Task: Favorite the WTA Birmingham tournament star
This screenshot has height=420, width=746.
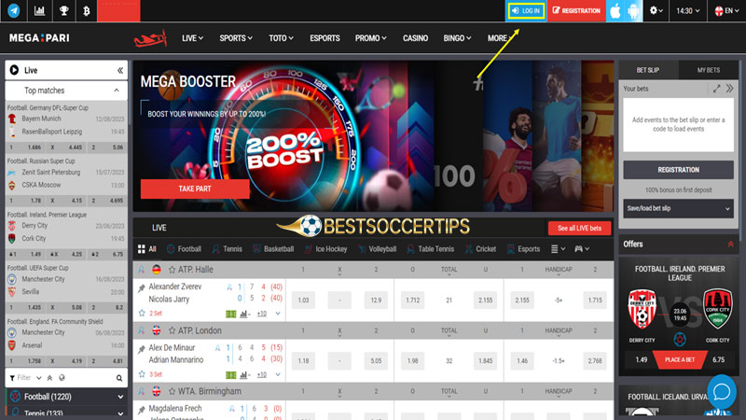Action: pyautogui.click(x=172, y=391)
